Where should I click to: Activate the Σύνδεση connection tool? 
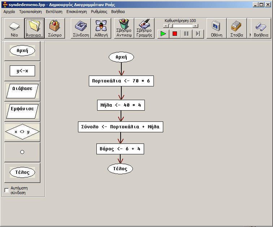point(81,29)
